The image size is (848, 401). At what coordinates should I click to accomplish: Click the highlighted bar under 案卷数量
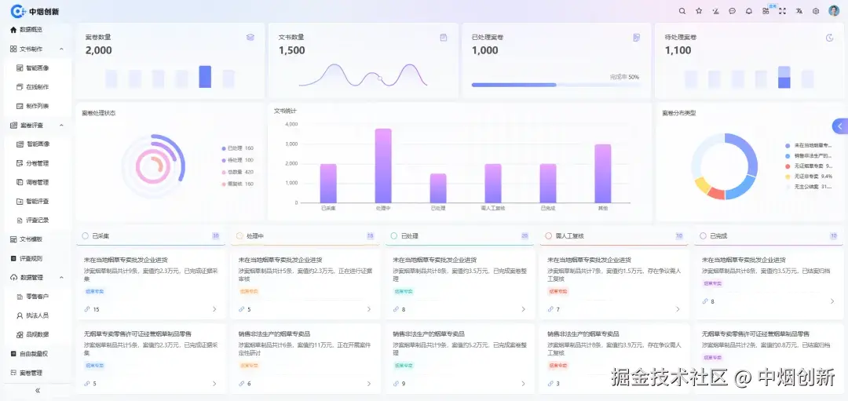pyautogui.click(x=205, y=77)
